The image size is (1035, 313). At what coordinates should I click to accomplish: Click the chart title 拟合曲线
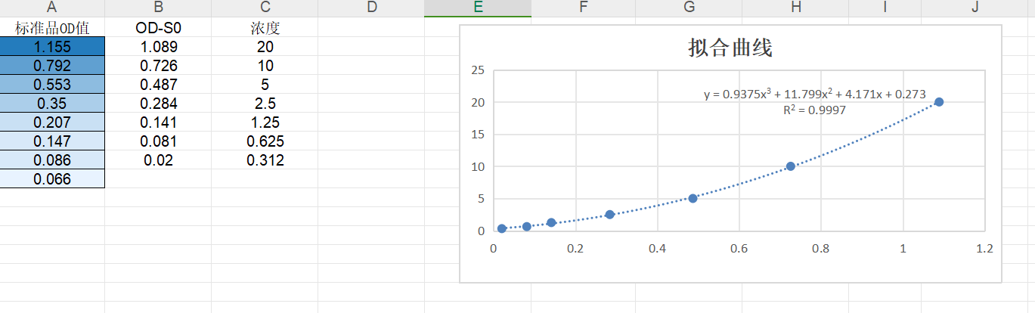[x=730, y=49]
